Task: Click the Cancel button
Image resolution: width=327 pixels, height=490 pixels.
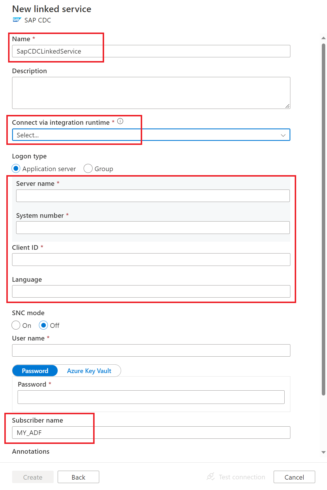Action: pos(294,477)
